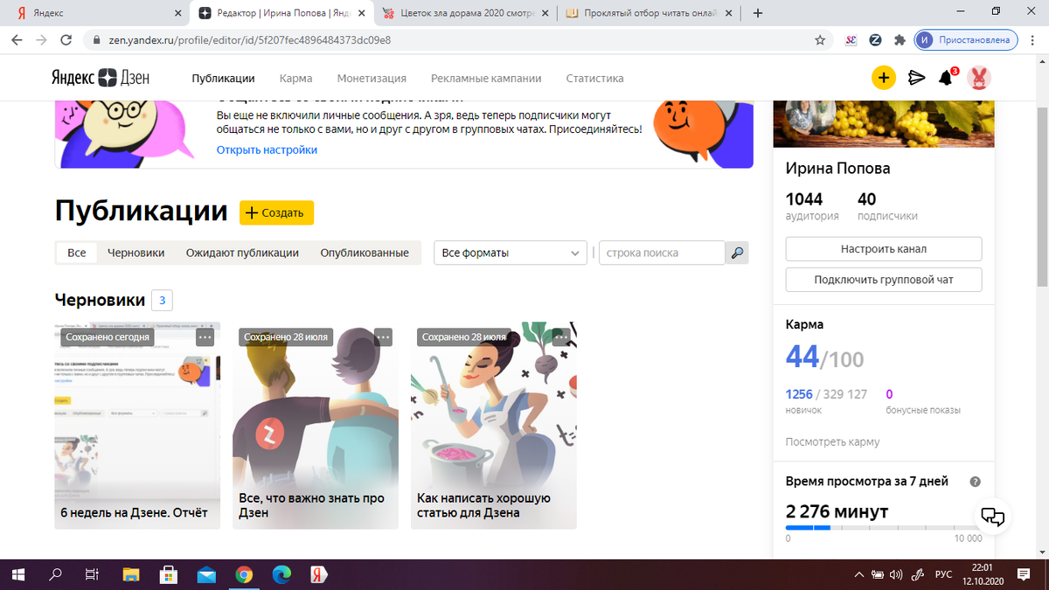Open the Монетизация menu tab
The width and height of the screenshot is (1049, 590).
point(372,78)
